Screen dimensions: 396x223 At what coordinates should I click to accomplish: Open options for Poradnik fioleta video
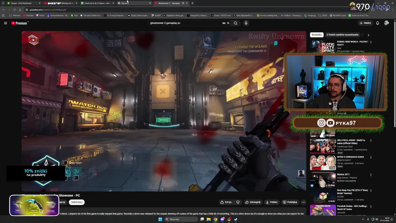(x=371, y=206)
